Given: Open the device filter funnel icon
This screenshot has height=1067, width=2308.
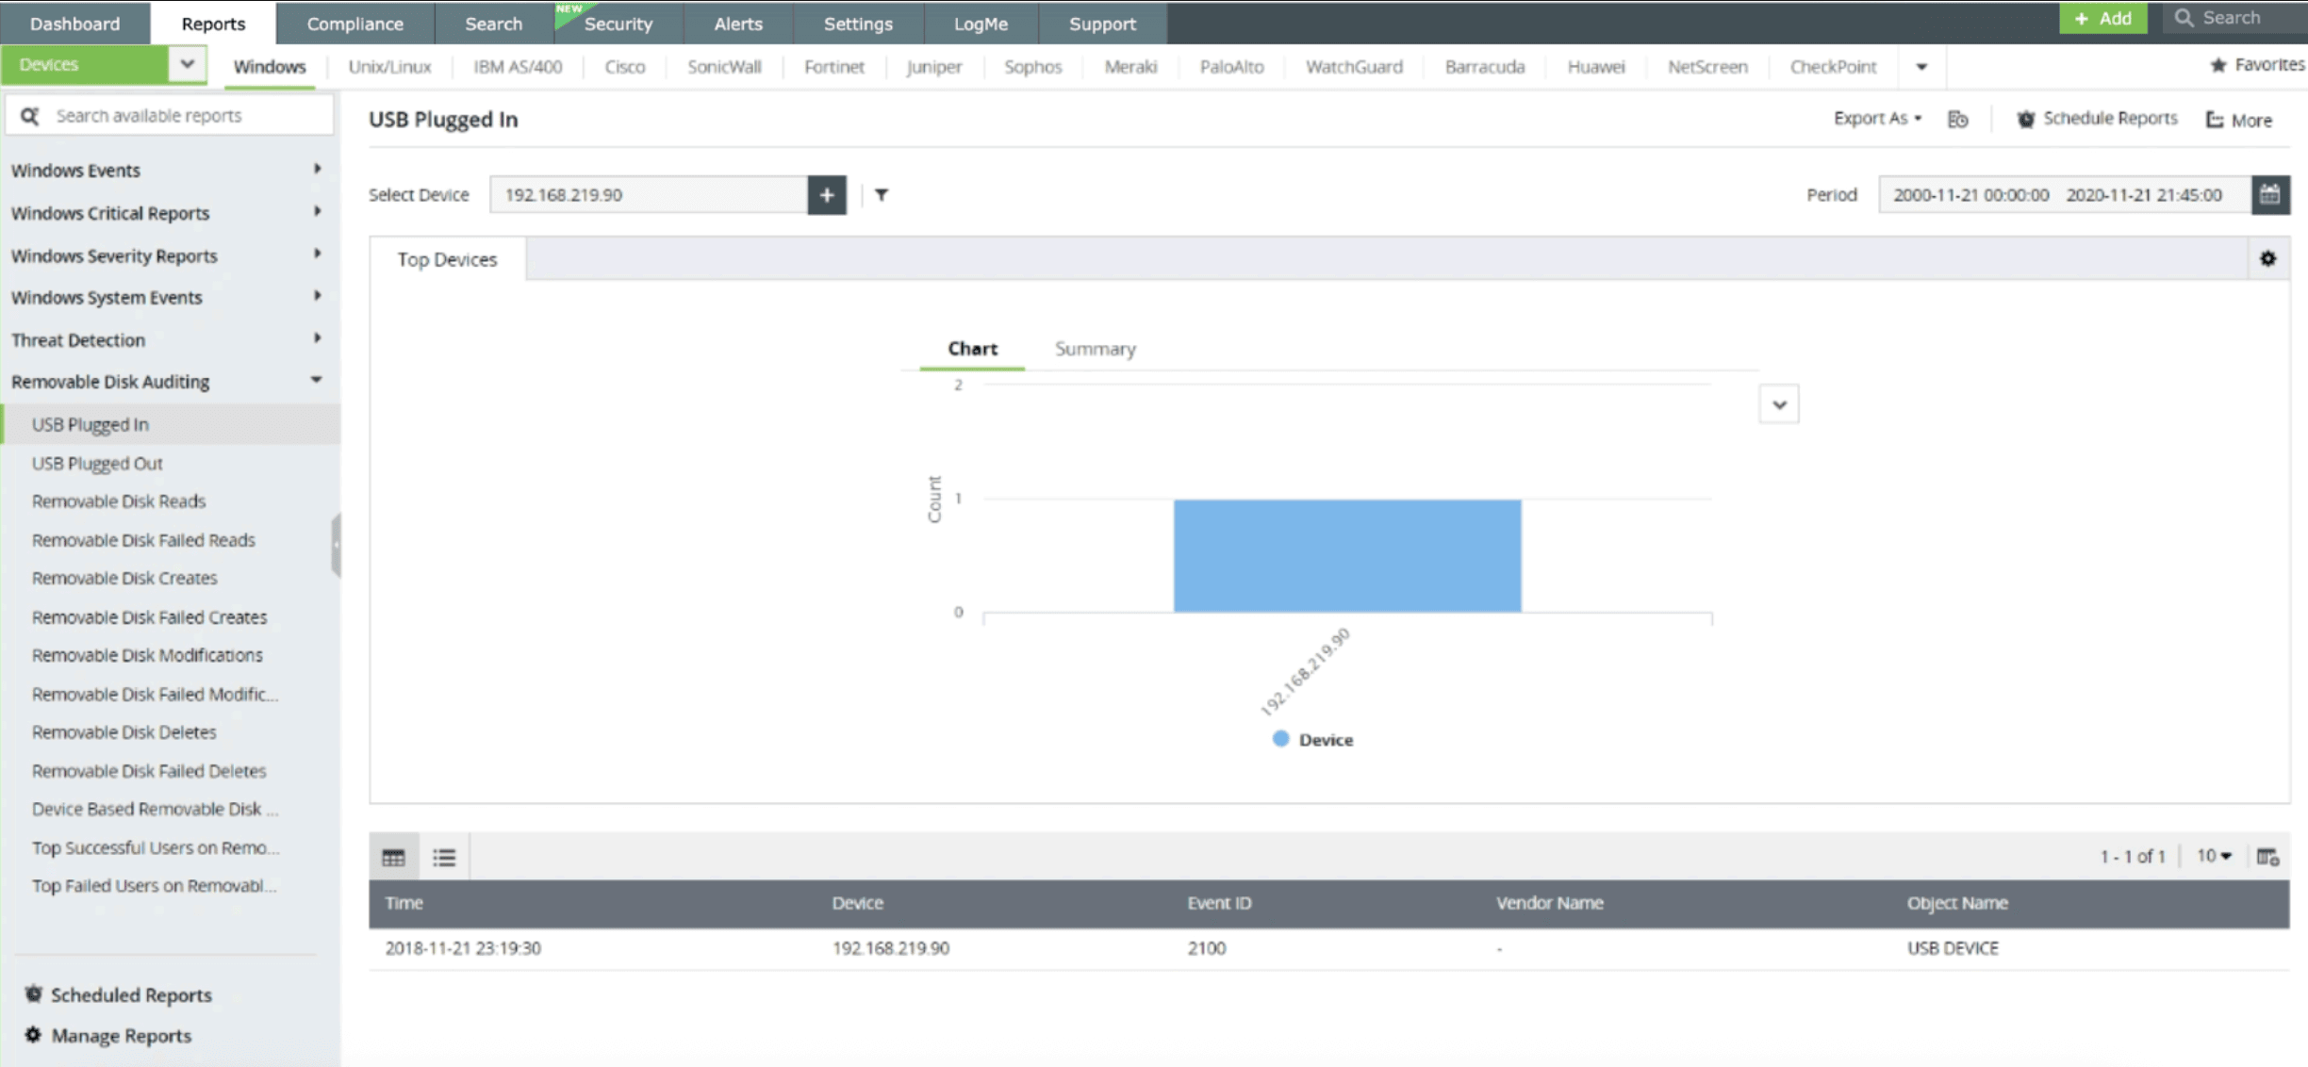Looking at the screenshot, I should [x=881, y=195].
